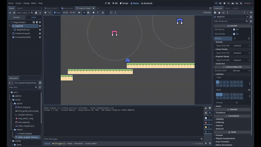
Task: Click the Filter Properties search field
Action: click(x=231, y=21)
